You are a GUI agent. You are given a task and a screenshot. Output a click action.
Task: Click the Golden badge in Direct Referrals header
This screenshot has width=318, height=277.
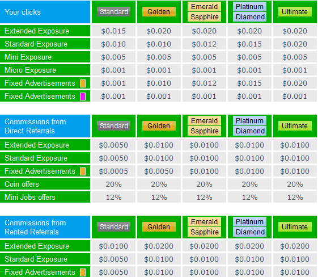[x=159, y=126]
